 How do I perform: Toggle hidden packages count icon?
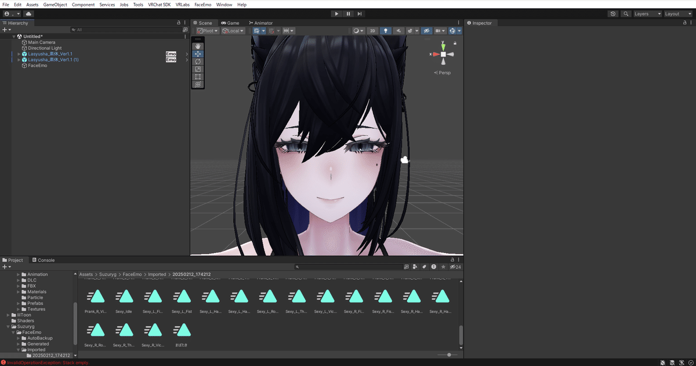pos(455,267)
